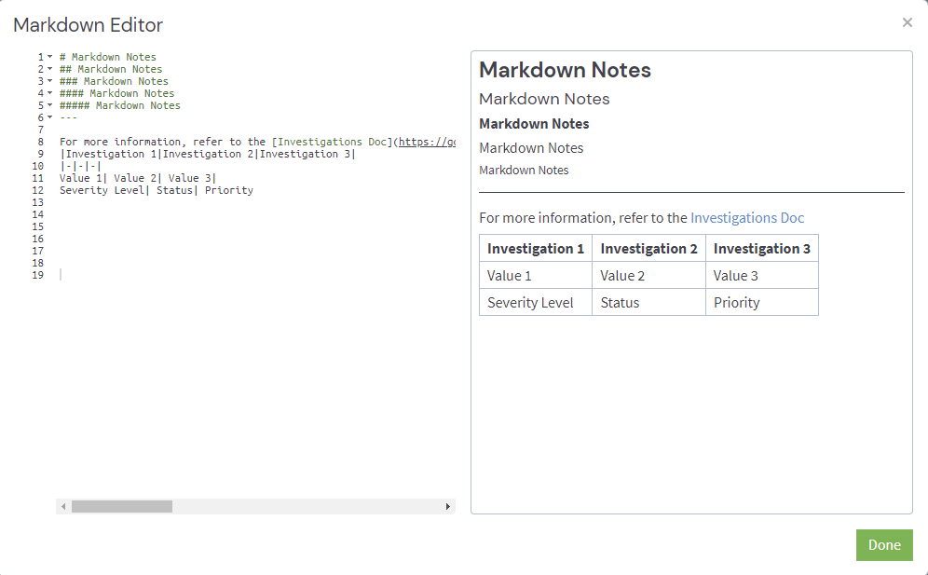Image resolution: width=928 pixels, height=575 pixels.
Task: Click the Value 2 cell in the preview table
Action: click(x=622, y=275)
